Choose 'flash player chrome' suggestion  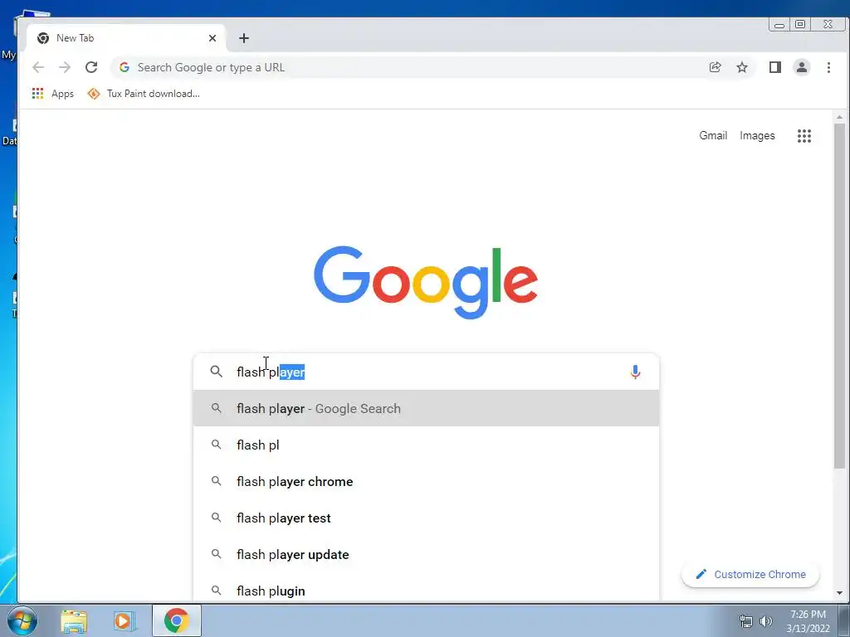pyautogui.click(x=426, y=481)
